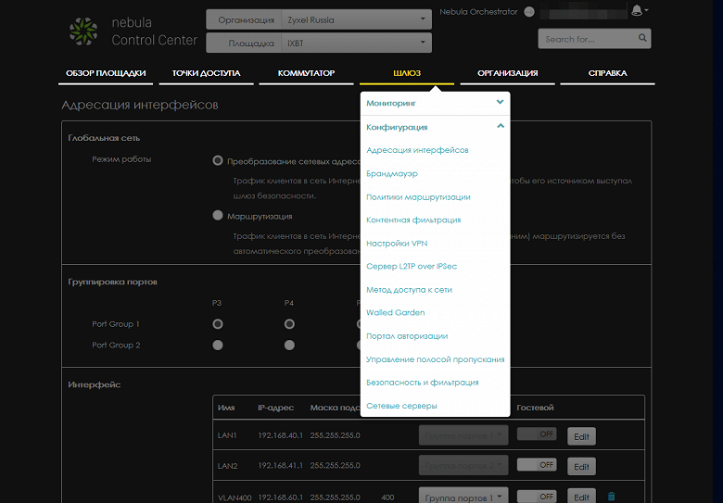The image size is (723, 503).
Task: Choose Walled Garden menu item
Action: pos(395,313)
